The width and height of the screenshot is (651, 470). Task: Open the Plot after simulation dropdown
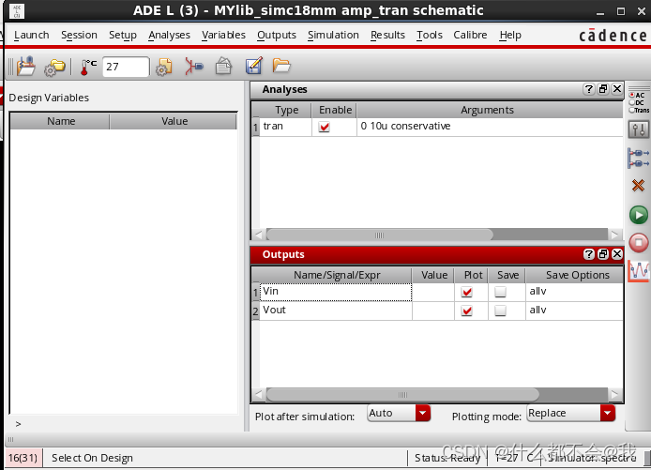[399, 413]
